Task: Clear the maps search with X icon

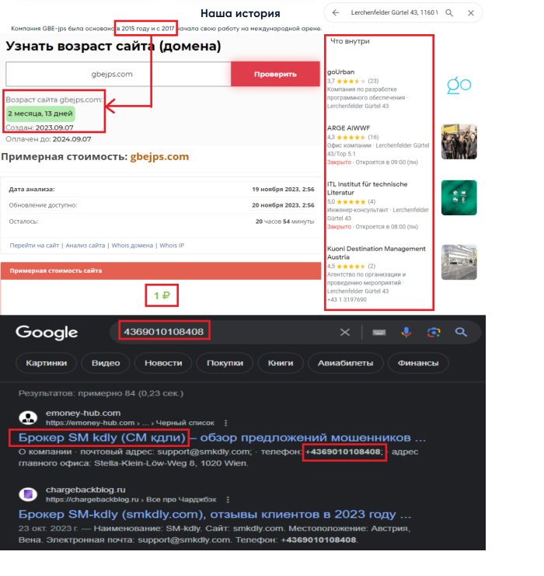Action: 470,13
